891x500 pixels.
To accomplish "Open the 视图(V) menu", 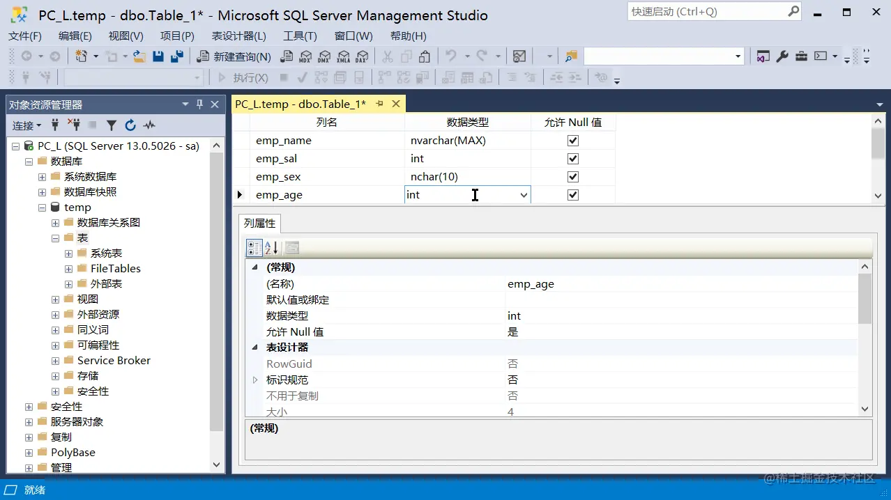I will (125, 36).
